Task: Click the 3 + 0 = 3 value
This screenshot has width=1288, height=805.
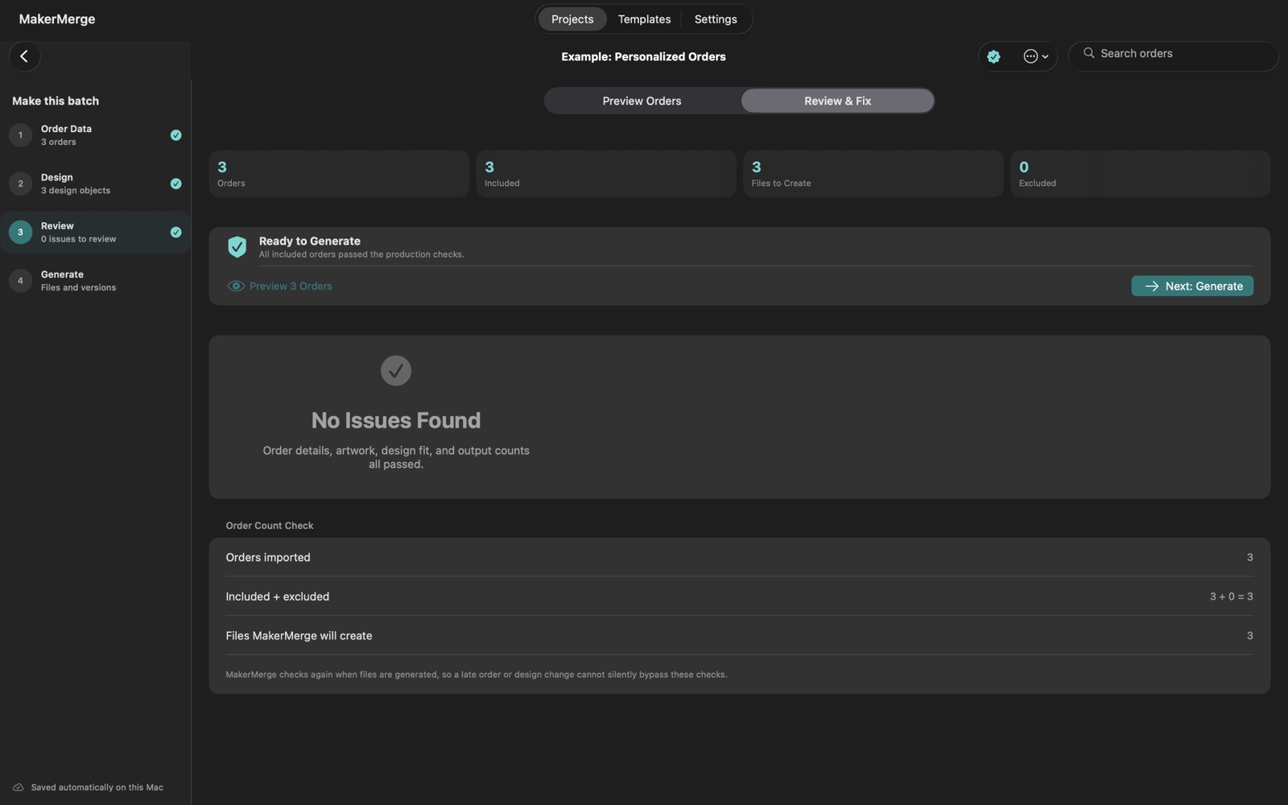Action: (x=1231, y=597)
